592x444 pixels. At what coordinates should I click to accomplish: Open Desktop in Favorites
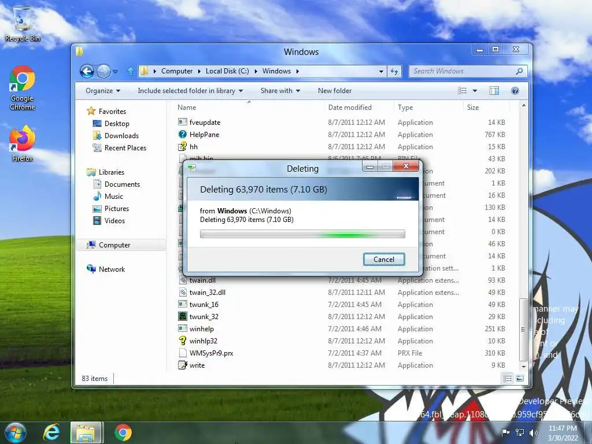[111, 124]
